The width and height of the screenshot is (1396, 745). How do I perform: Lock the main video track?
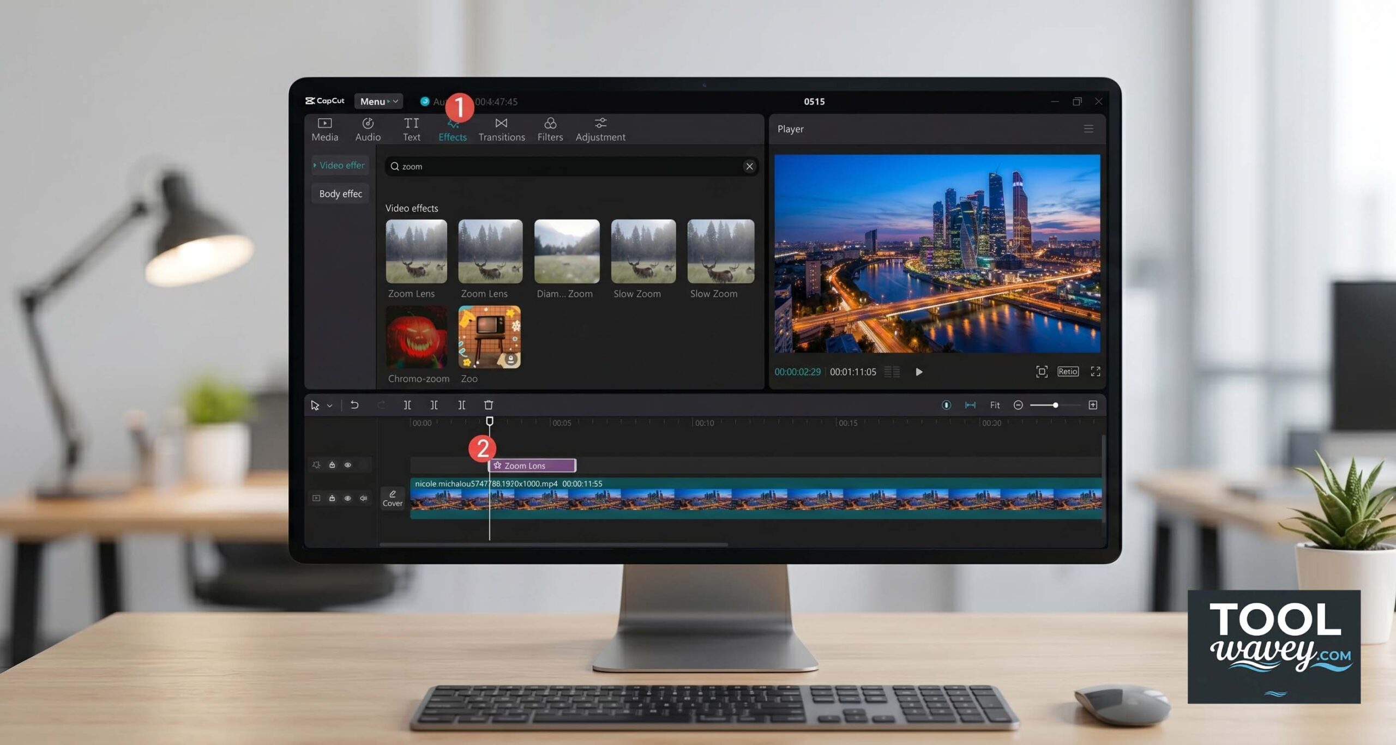click(x=332, y=498)
